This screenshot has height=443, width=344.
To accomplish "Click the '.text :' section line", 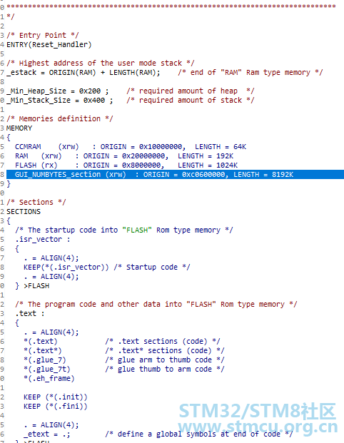I will coord(30,314).
